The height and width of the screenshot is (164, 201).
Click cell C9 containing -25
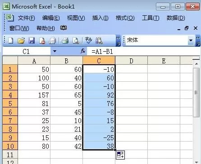[x=99, y=137]
